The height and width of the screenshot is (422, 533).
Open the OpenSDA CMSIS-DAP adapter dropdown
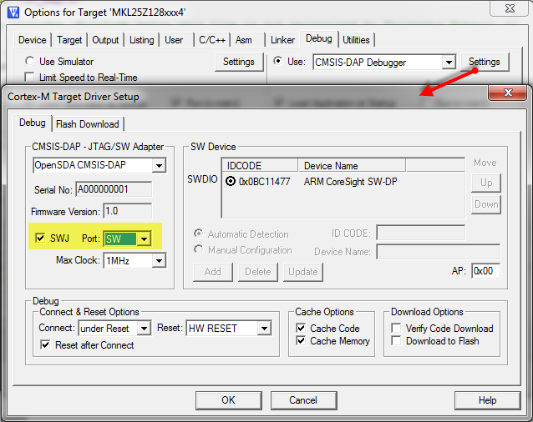(159, 166)
